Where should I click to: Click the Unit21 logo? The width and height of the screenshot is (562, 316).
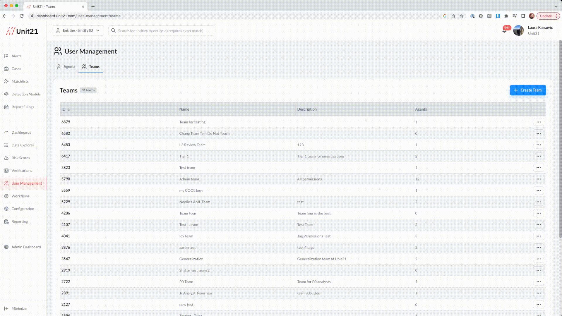pos(22,31)
